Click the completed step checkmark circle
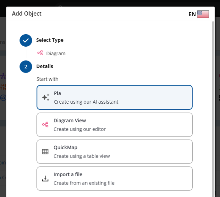Viewport: 220px width, 197px height. coord(26,40)
